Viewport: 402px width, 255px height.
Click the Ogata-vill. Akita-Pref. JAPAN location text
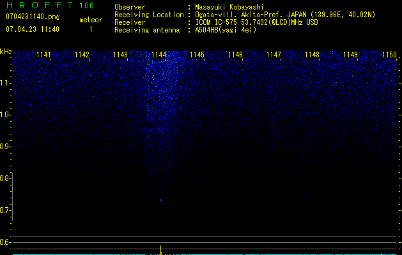pos(285,15)
